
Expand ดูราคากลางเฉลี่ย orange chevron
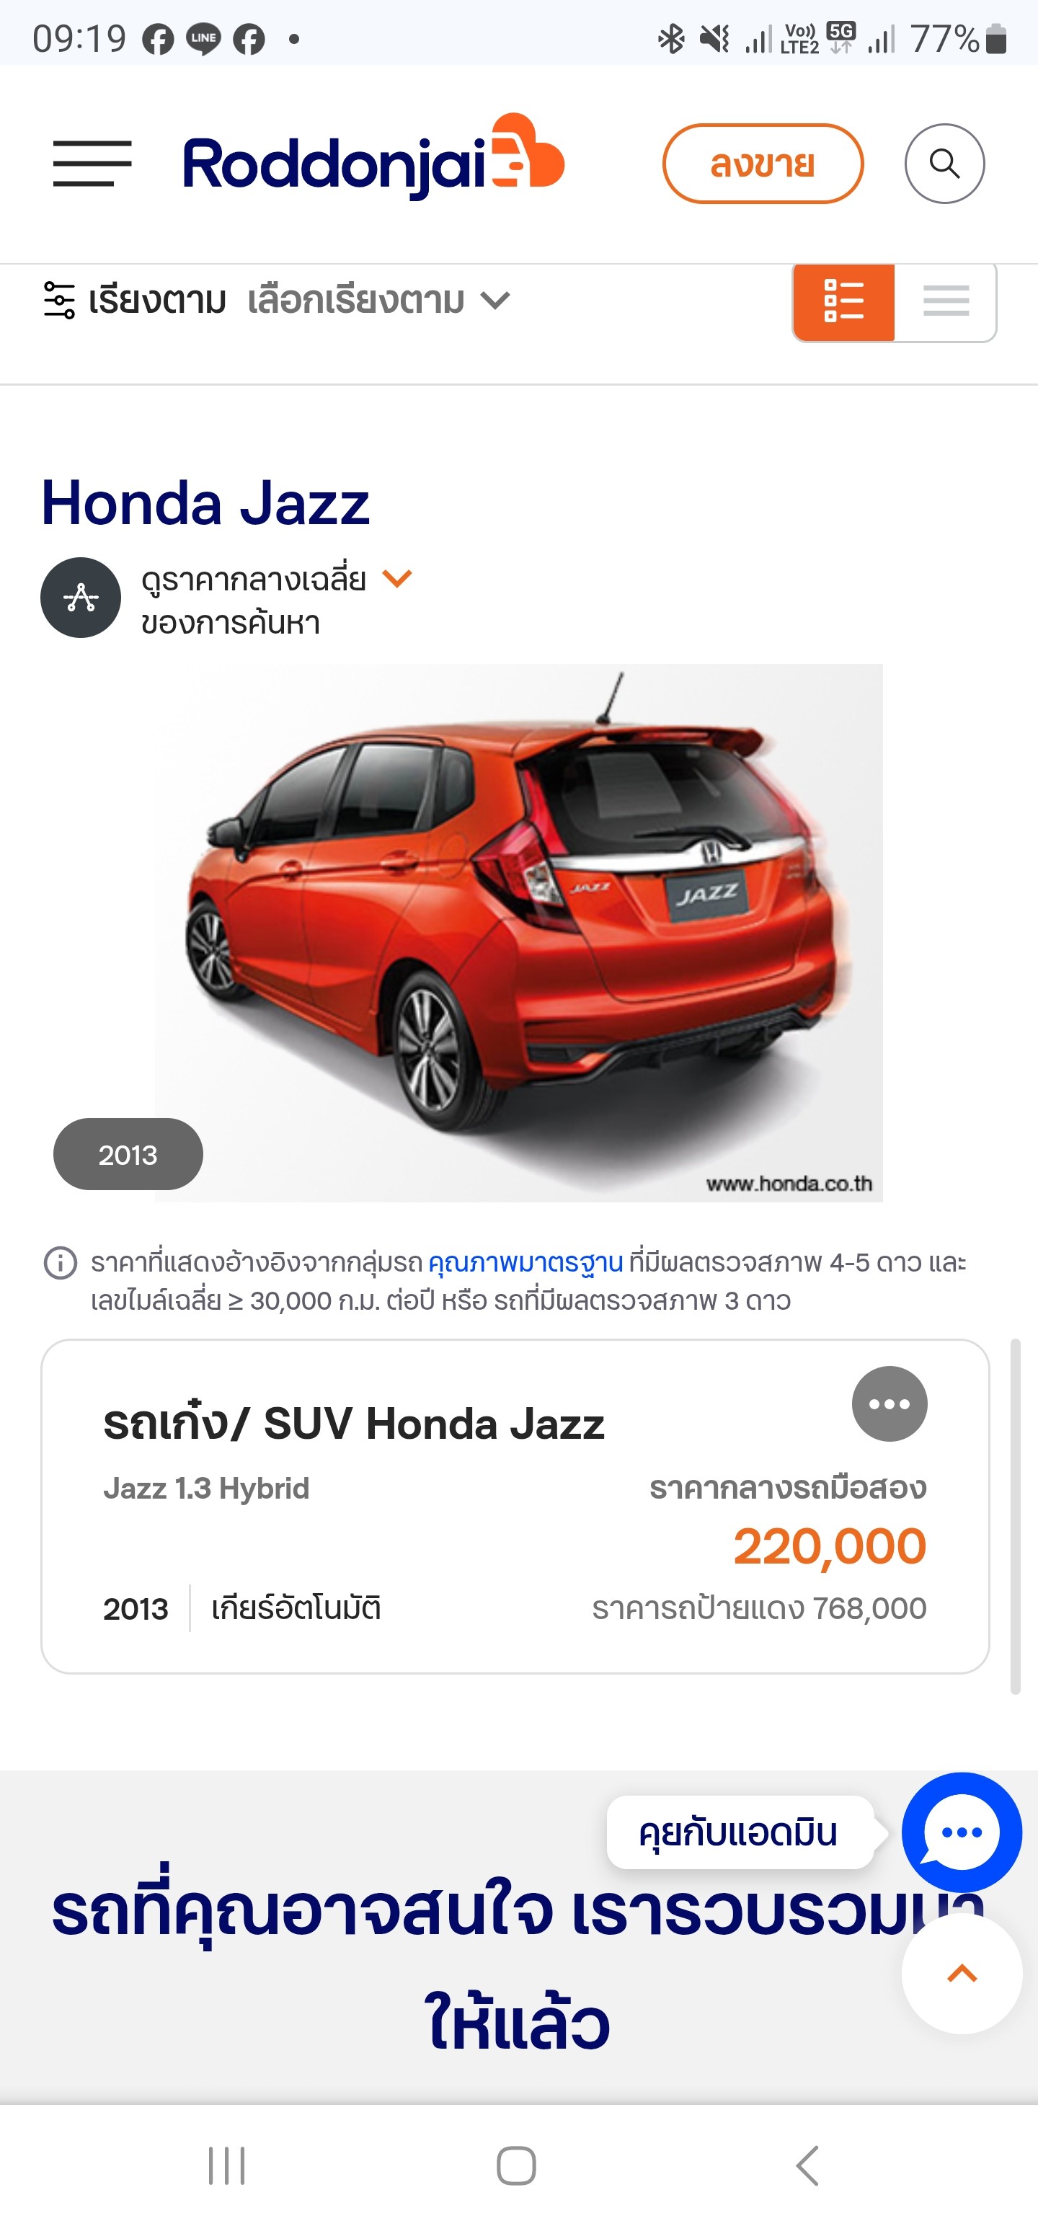pos(398,578)
